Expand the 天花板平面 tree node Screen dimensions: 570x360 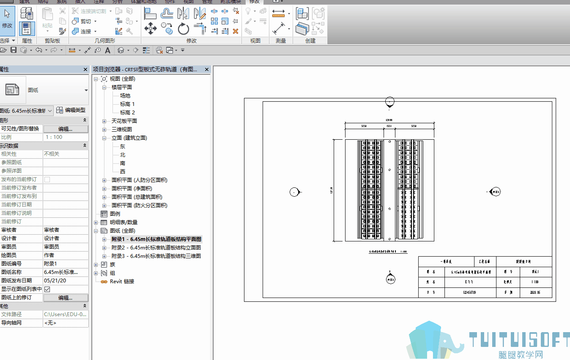pyautogui.click(x=104, y=121)
